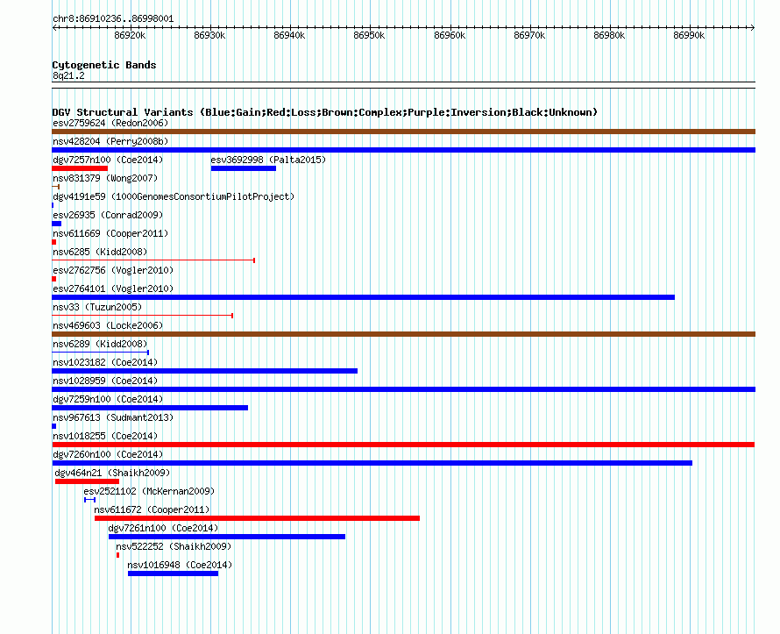The width and height of the screenshot is (780, 634).
Task: Select nsv522252 (Shaikh2009) label
Action: coord(174,546)
